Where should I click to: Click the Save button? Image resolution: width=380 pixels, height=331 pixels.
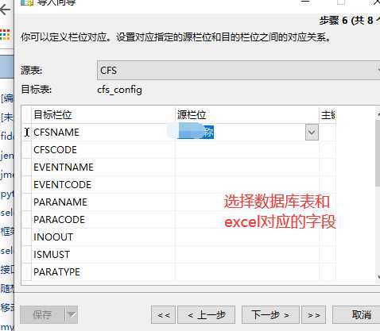(x=42, y=315)
